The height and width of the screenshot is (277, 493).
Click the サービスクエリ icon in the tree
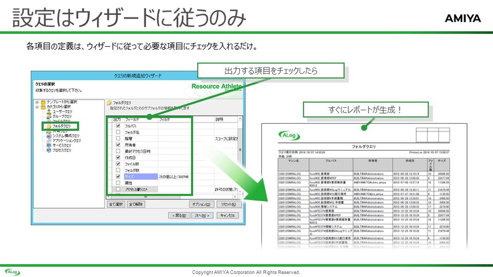click(x=49, y=145)
